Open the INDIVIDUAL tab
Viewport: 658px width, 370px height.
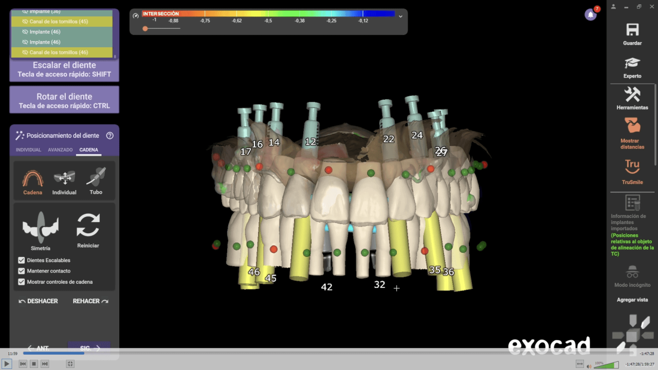click(28, 150)
